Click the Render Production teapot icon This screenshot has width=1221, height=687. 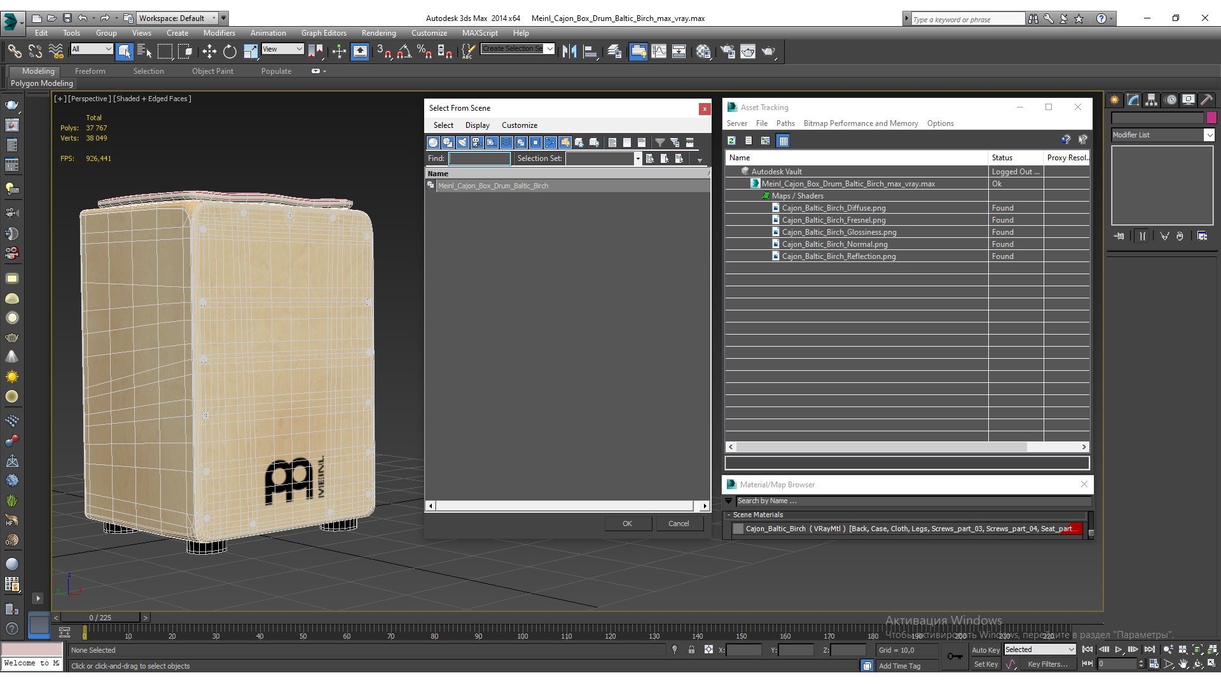[x=769, y=52]
